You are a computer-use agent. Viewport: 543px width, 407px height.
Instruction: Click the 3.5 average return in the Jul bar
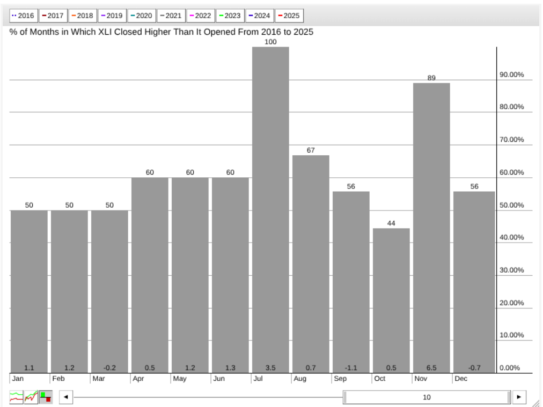(270, 367)
